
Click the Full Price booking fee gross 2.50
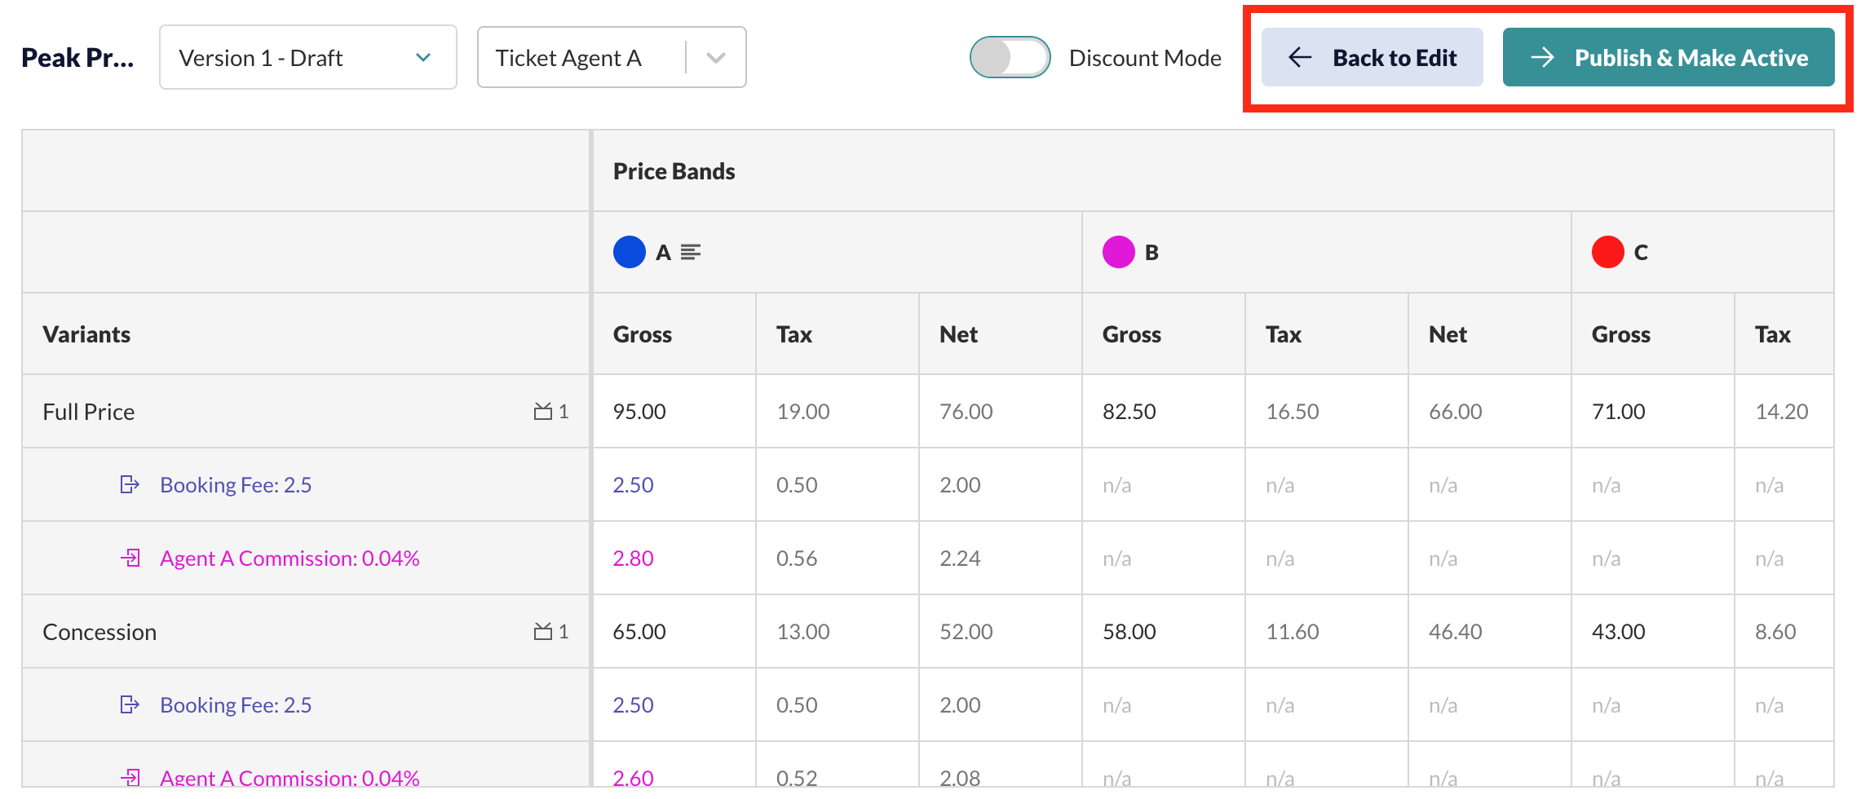[633, 485]
